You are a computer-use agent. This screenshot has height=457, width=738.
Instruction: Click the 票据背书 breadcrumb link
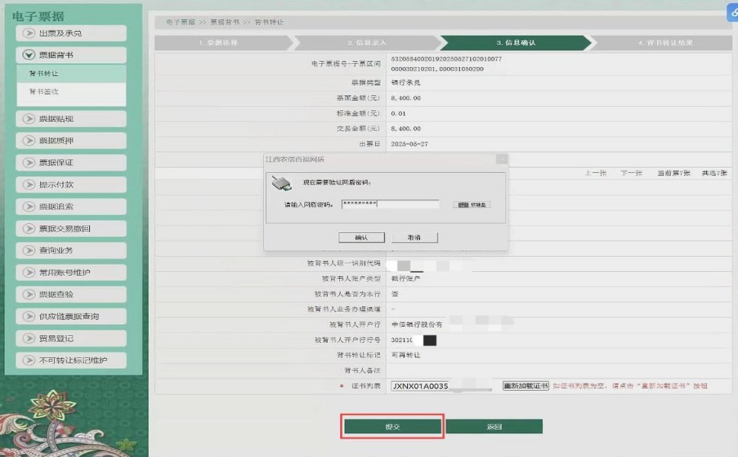click(224, 22)
